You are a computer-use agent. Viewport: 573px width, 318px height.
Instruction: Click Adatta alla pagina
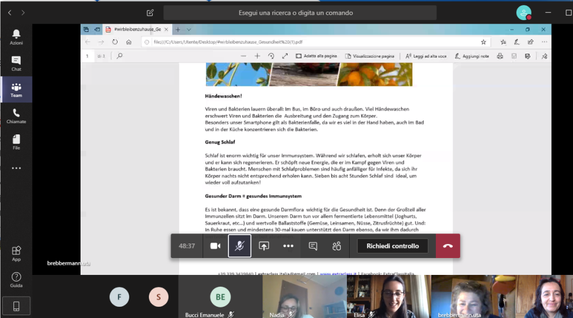click(x=317, y=56)
